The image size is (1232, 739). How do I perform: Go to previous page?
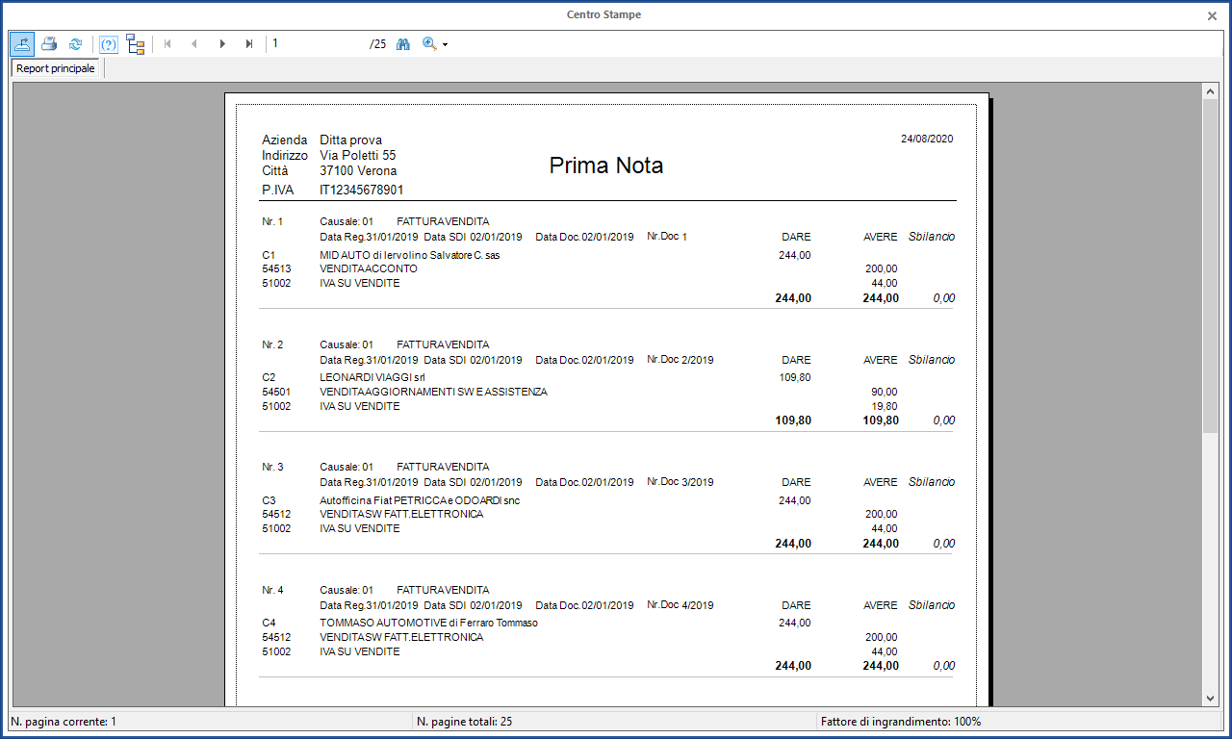[x=194, y=43]
